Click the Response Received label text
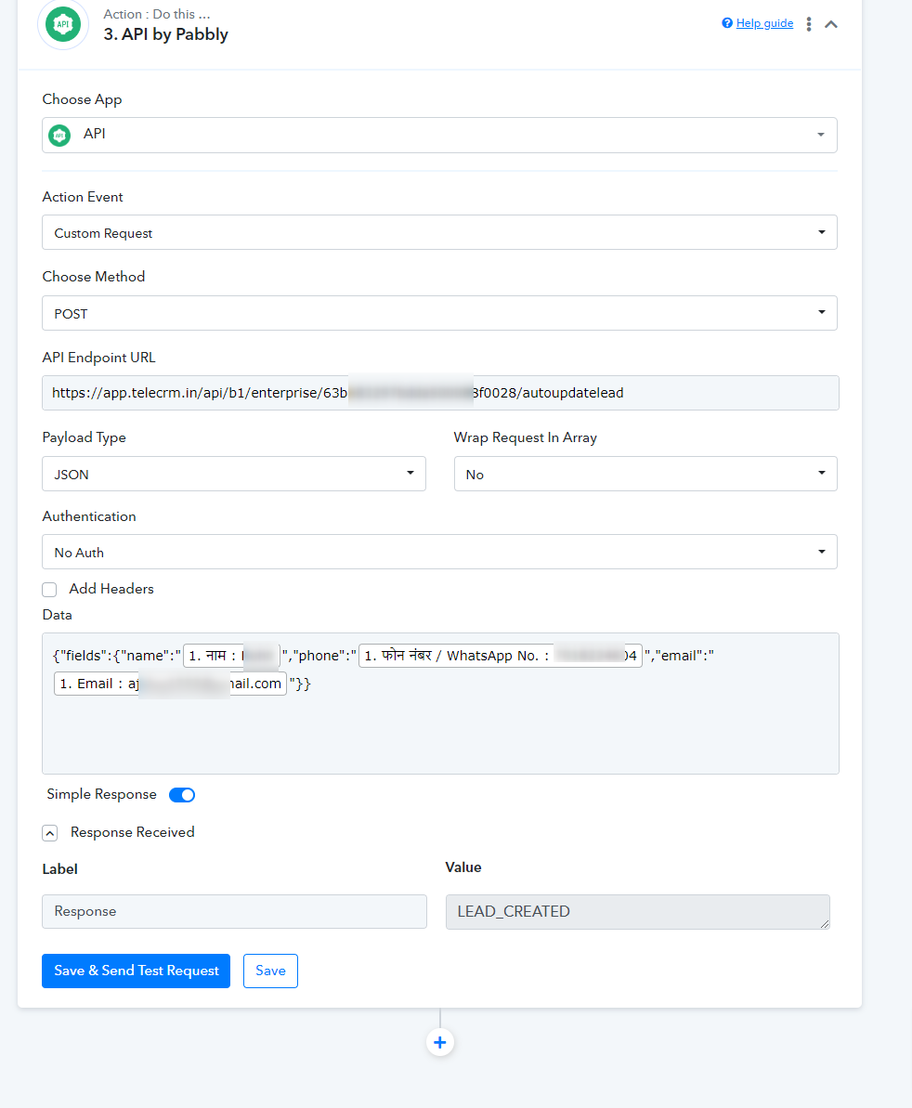Image resolution: width=912 pixels, height=1108 pixels. pos(133,832)
